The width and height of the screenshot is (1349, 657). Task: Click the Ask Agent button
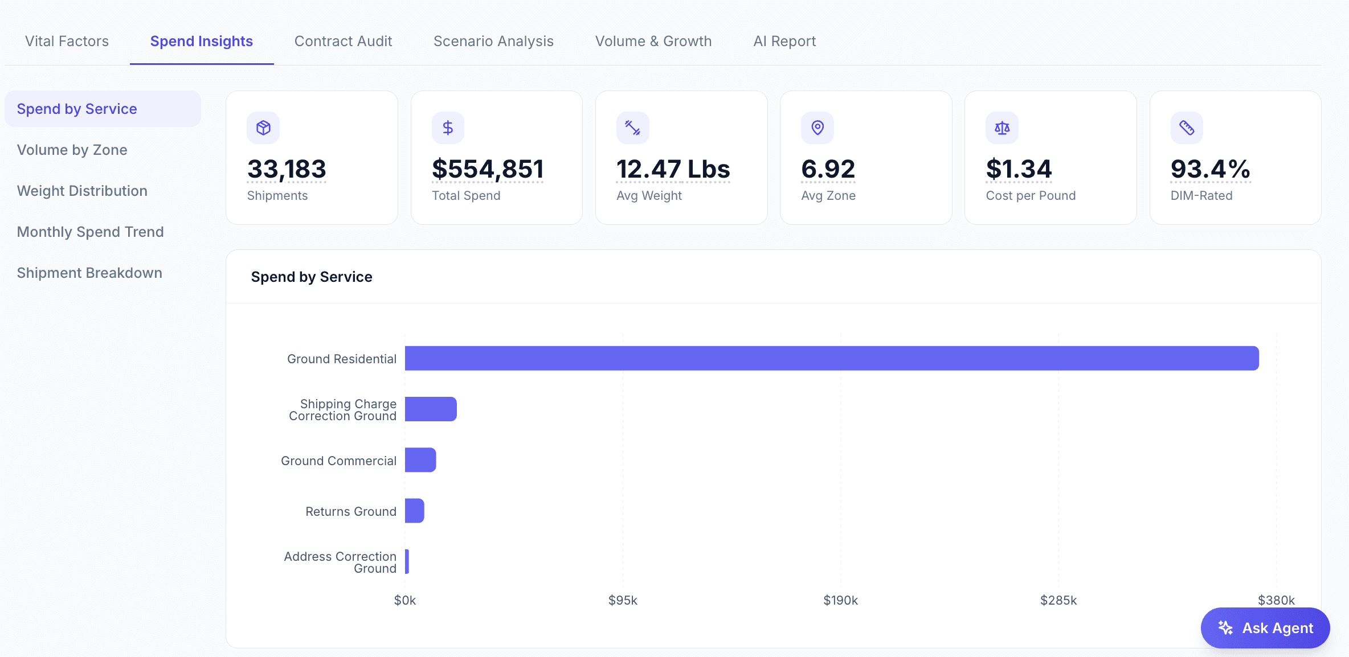coord(1265,628)
